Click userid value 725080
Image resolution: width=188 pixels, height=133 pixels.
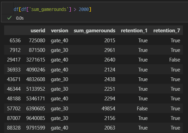tap(37, 41)
